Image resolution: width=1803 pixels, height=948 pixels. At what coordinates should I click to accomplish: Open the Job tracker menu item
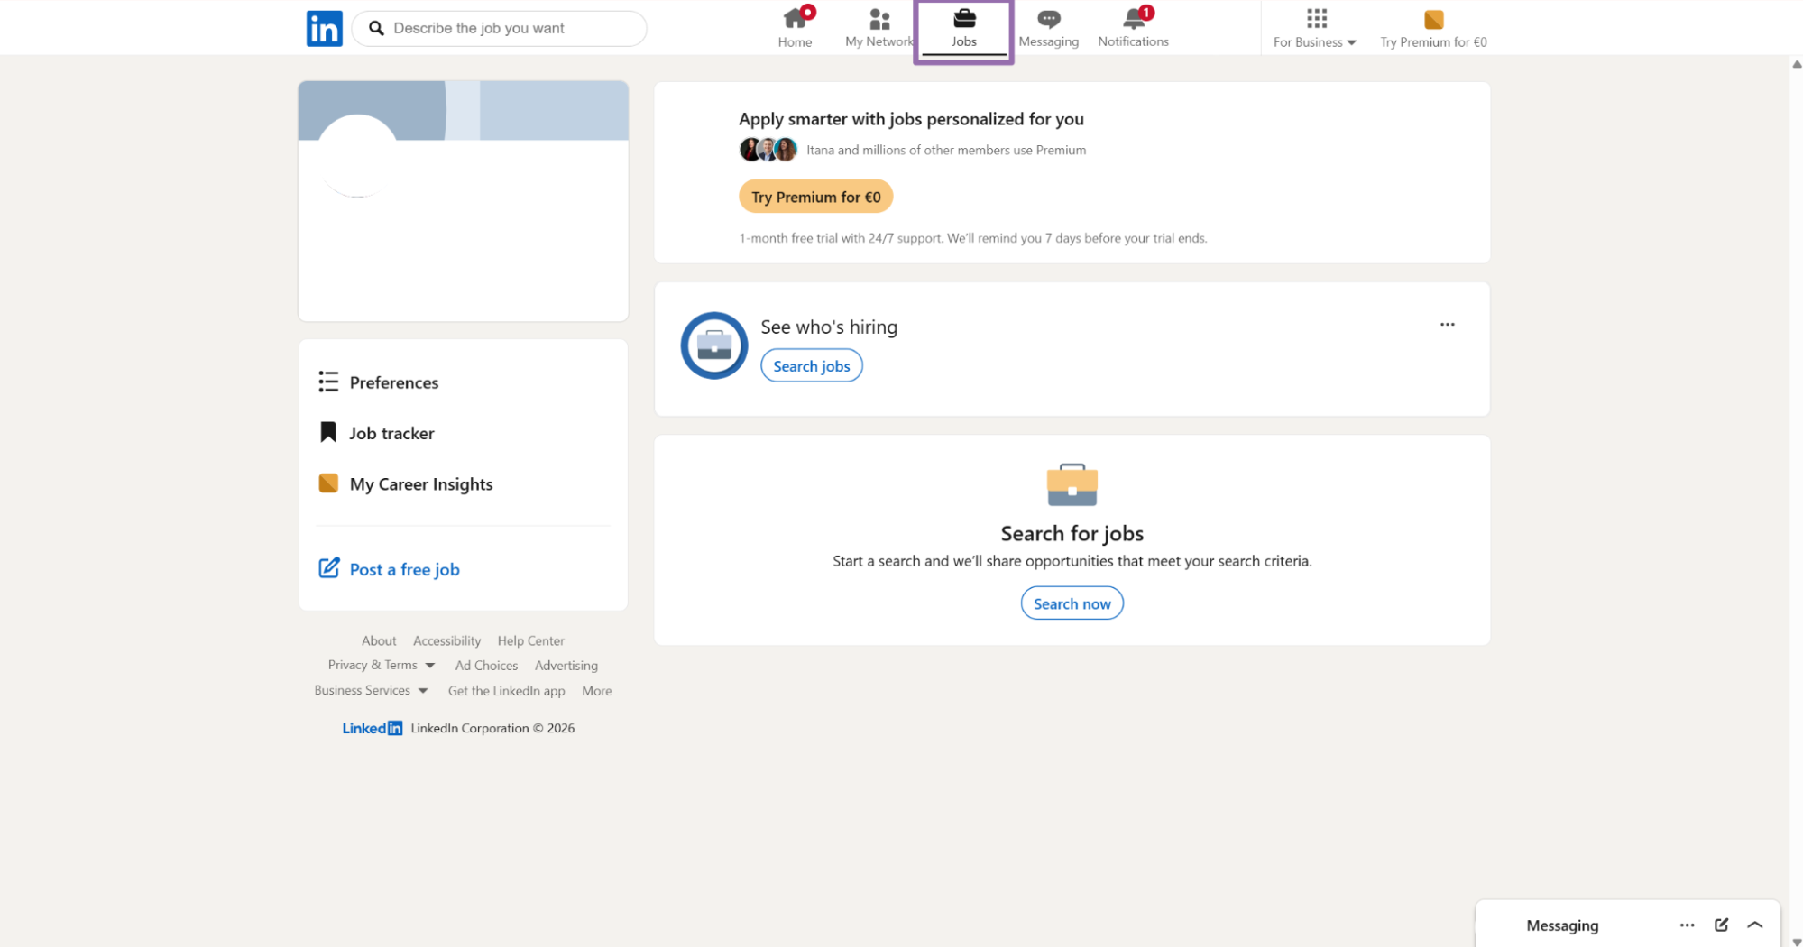point(391,433)
